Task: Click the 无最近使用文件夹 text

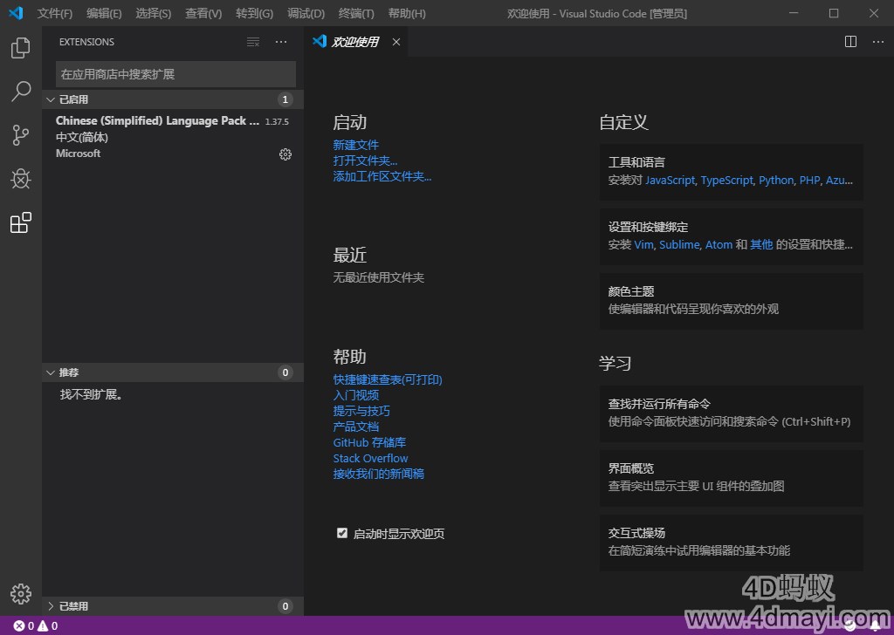Action: pyautogui.click(x=379, y=278)
